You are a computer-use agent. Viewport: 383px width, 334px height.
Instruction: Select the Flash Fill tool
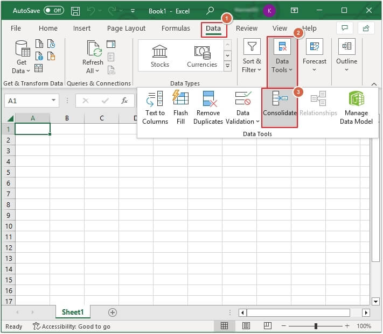pos(180,107)
